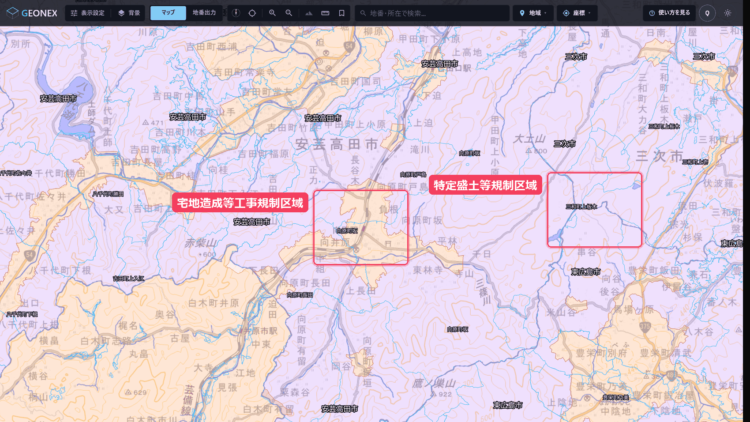Click the search magnifier in the search box
Image resolution: width=750 pixels, height=422 pixels.
pyautogui.click(x=363, y=13)
